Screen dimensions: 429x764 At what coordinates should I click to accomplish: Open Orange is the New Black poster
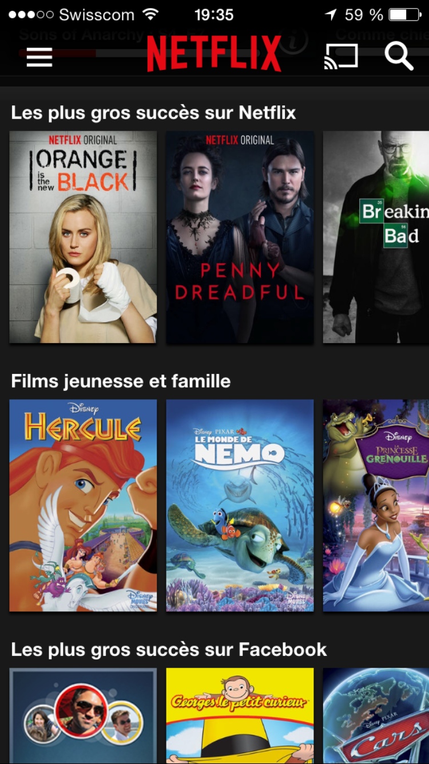(83, 237)
